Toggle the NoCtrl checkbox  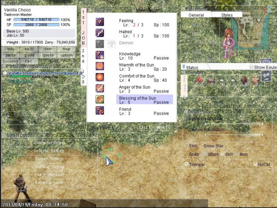point(255,164)
